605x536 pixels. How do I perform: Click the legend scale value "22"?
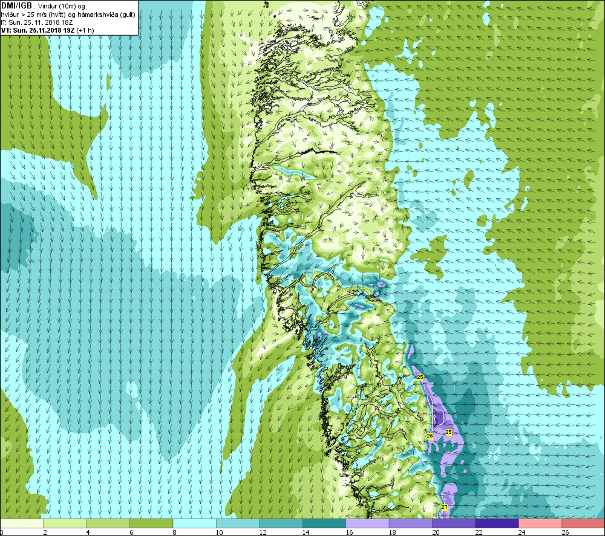pyautogui.click(x=479, y=532)
